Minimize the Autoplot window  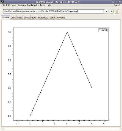click(113, 2)
